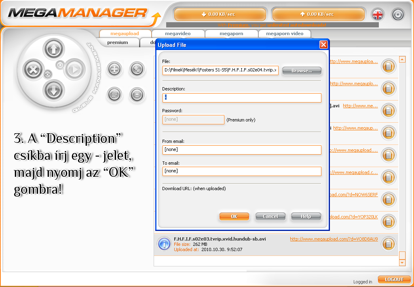Move selected item down in queue
Image resolution: width=414 pixels, height=287 pixels.
54,91
